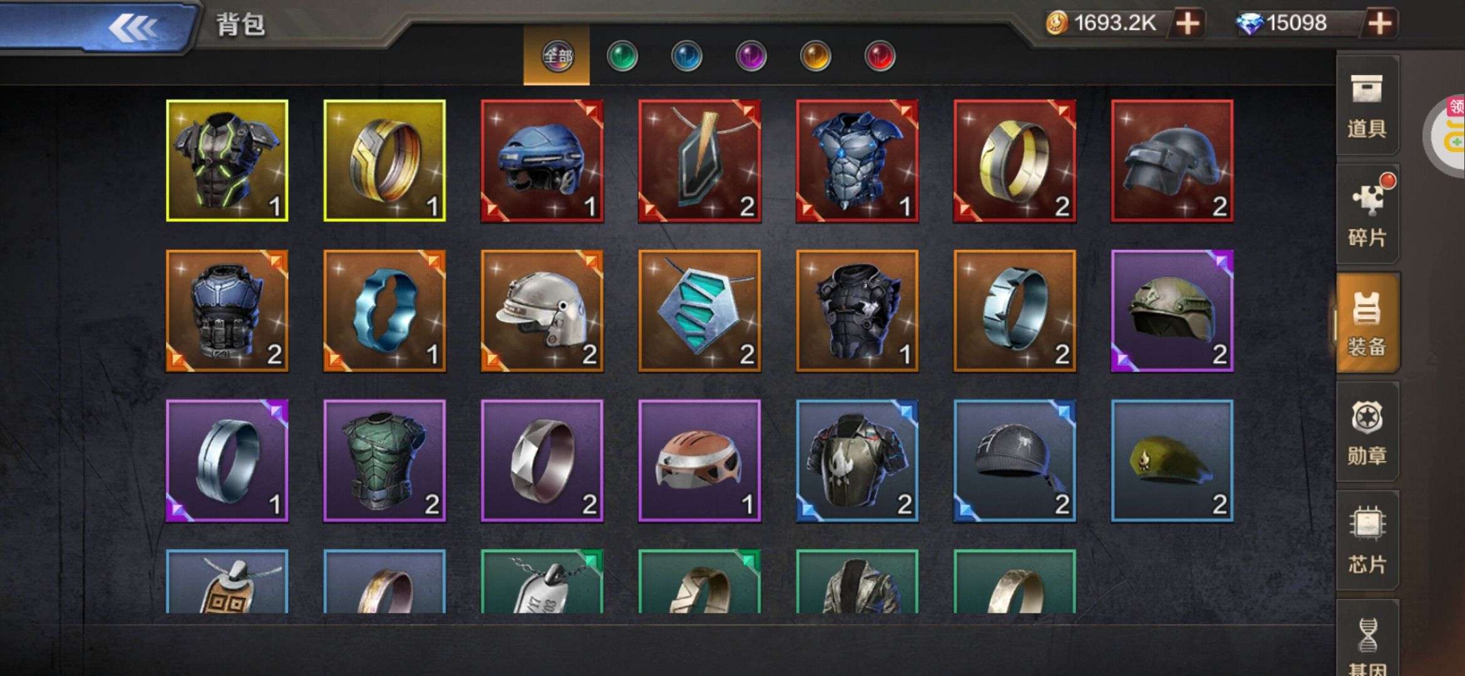Select the 全部 all-quality filter
Screen dimensions: 1465x676
557,56
